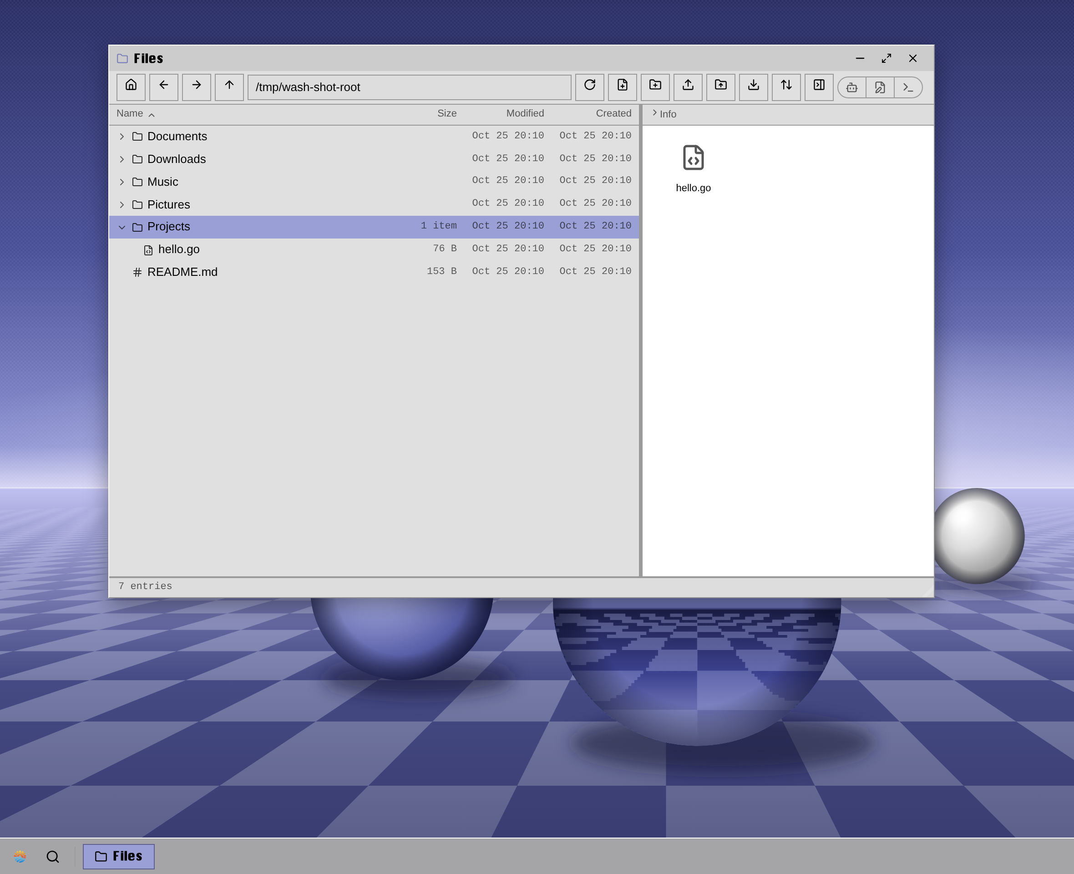
Task: Click the upload folder icon
Action: pyautogui.click(x=720, y=87)
